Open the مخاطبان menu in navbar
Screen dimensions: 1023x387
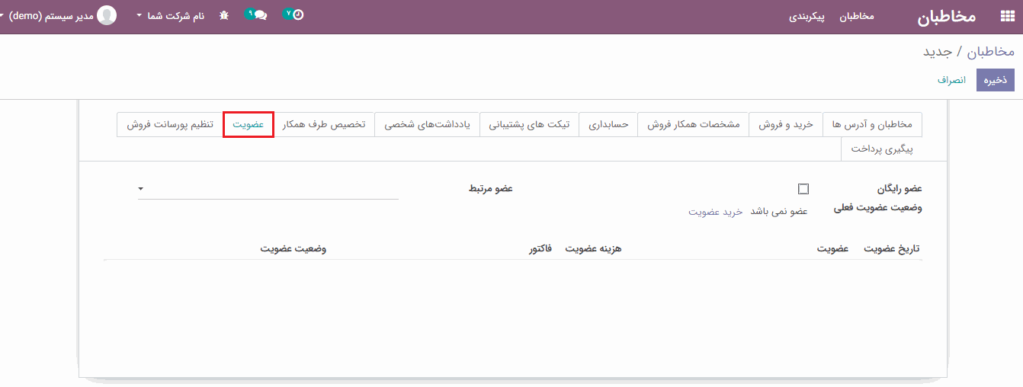tap(857, 16)
